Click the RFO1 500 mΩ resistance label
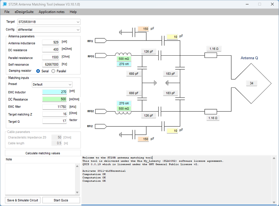Viewport: 279px width, 206px height. (x=124, y=59)
